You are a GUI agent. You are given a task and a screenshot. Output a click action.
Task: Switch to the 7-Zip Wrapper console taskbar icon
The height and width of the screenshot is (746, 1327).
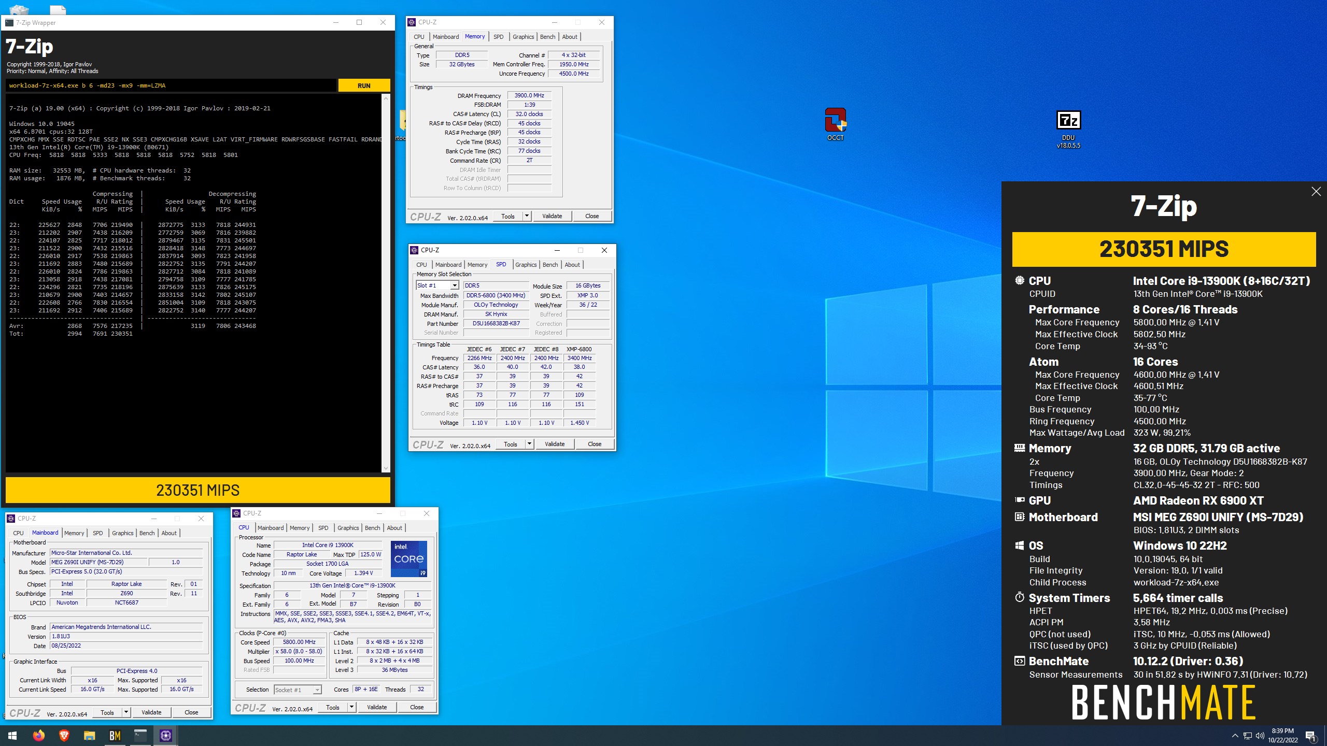[x=140, y=735]
